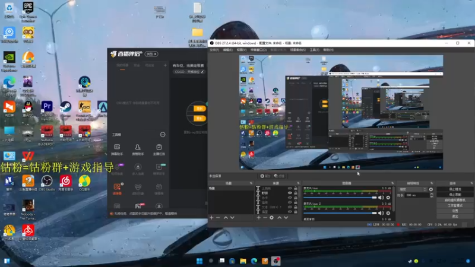The height and width of the screenshot is (267, 475).
Task: Open the Mic/Aux audio settings gear
Action: pyautogui.click(x=388, y=198)
